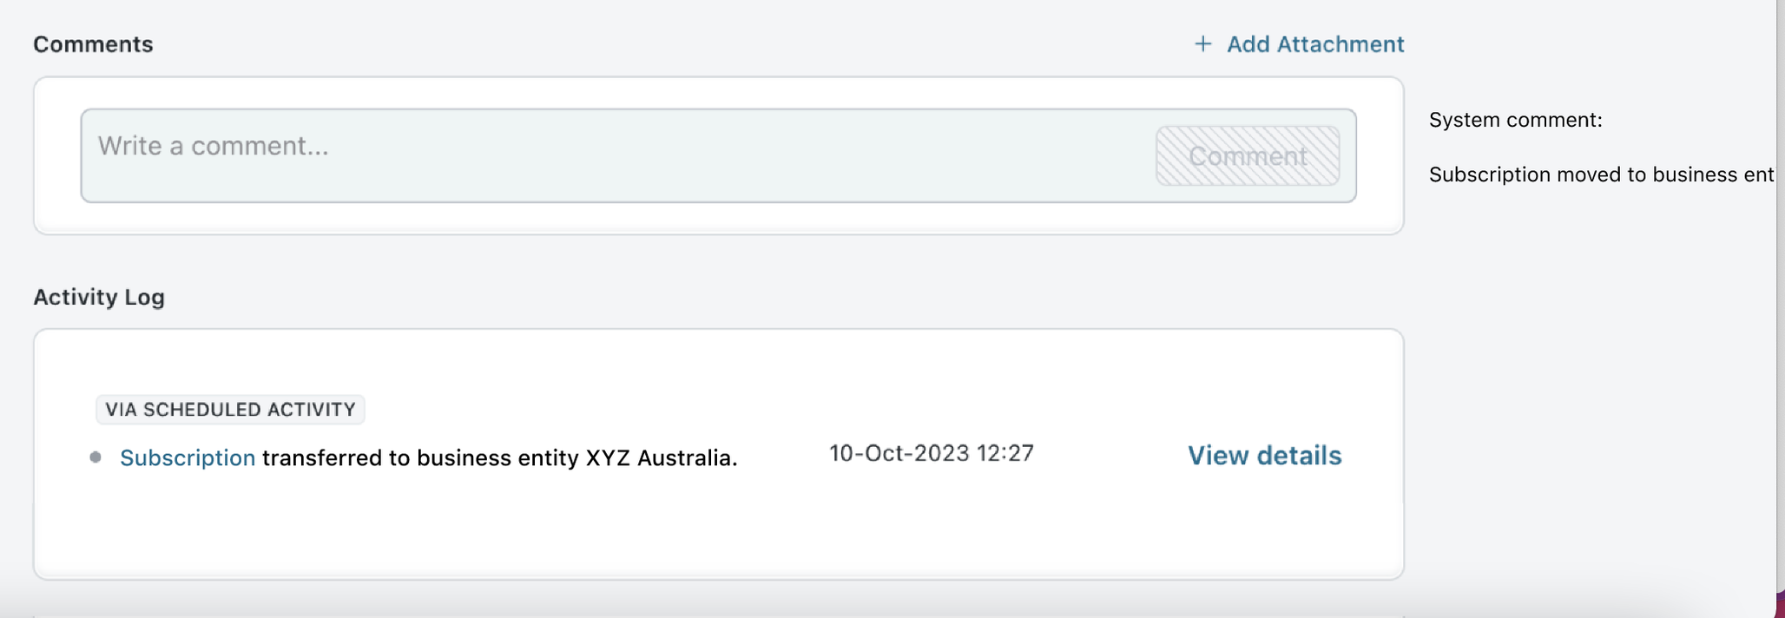Image resolution: width=1785 pixels, height=618 pixels.
Task: Click the Activity Log section heading
Action: [99, 297]
